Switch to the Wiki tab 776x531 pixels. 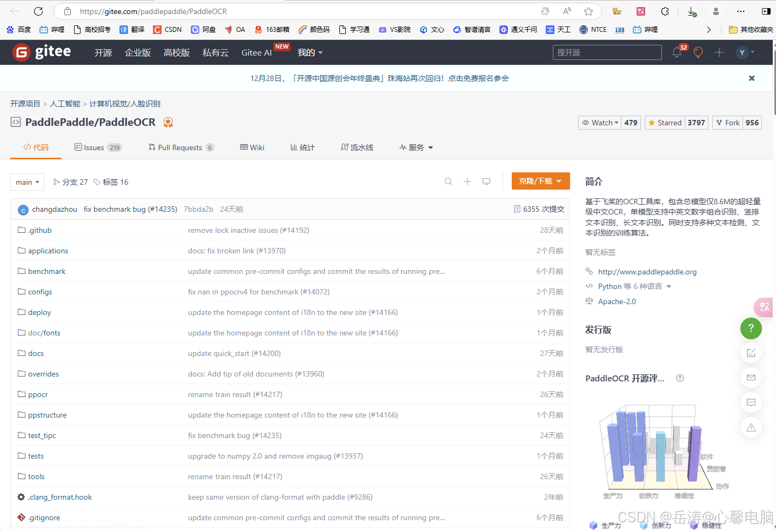[x=252, y=147]
